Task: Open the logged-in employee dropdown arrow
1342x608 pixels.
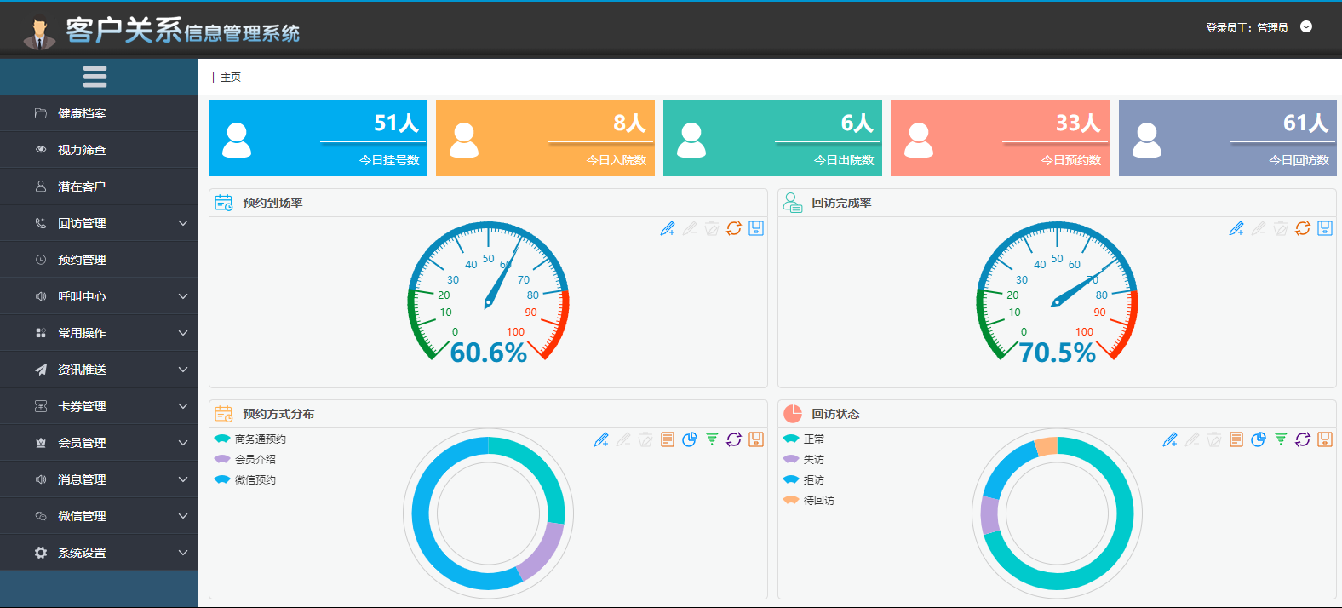Action: click(1306, 27)
